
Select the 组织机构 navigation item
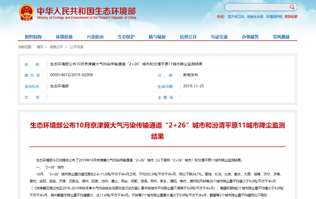pos(33,37)
